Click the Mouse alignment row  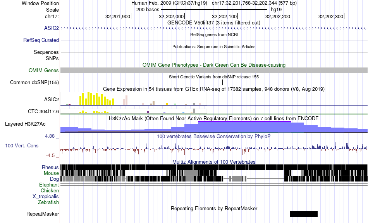click(x=214, y=173)
